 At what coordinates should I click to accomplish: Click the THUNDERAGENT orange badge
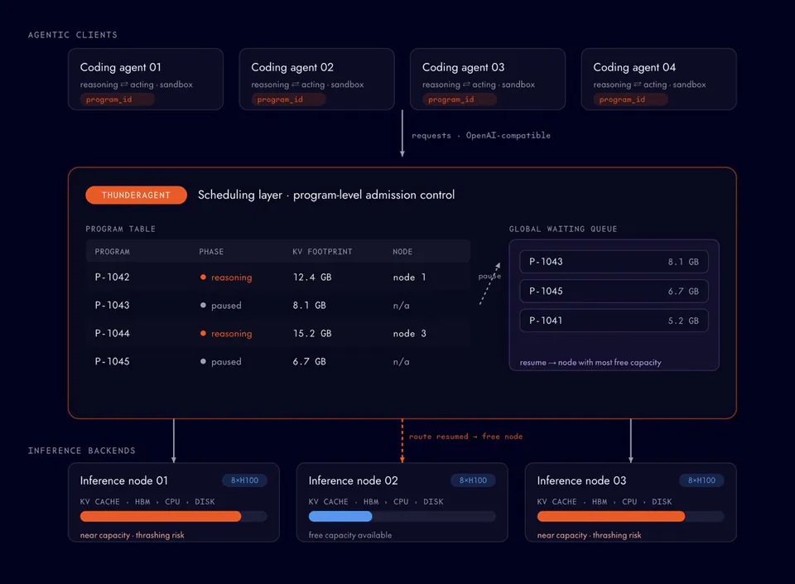[x=136, y=195]
